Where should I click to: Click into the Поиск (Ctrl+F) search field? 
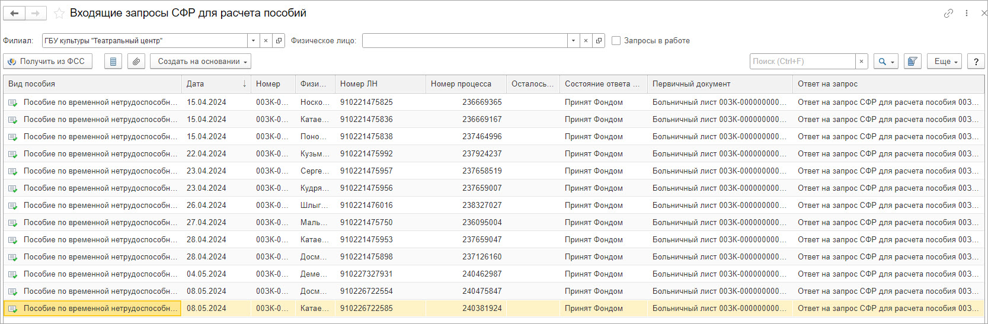pos(802,62)
